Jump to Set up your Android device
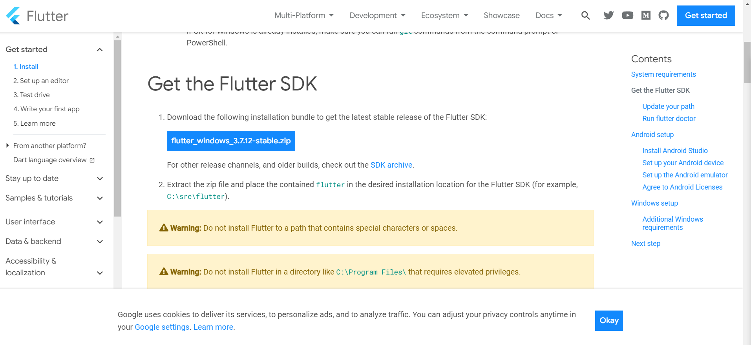This screenshot has height=345, width=751. tap(683, 163)
